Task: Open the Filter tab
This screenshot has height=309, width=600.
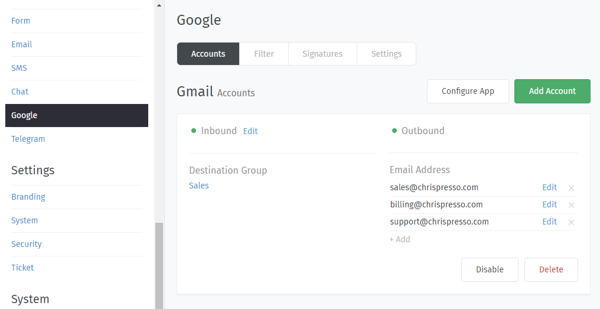Action: (x=264, y=54)
